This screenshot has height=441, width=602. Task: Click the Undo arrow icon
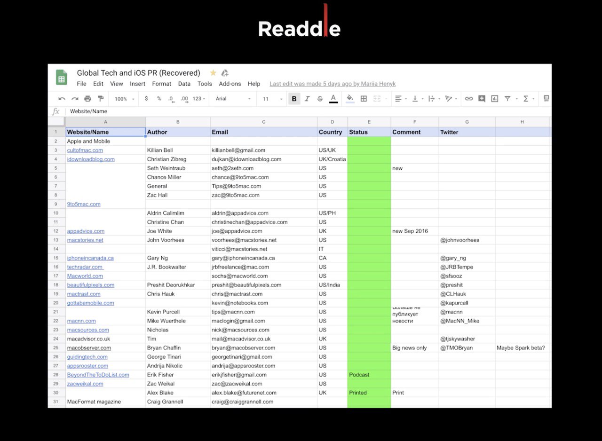pyautogui.click(x=62, y=99)
